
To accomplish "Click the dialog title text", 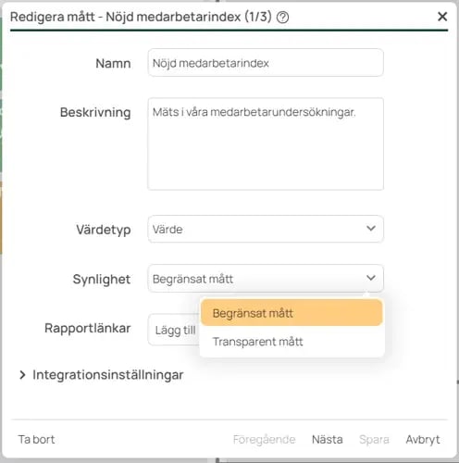I will pyautogui.click(x=141, y=17).
